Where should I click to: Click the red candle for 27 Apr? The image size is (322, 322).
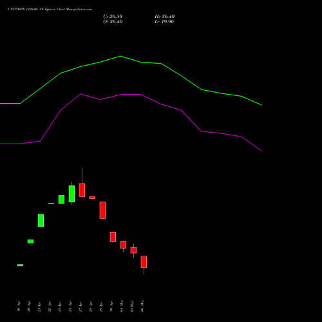point(82,190)
